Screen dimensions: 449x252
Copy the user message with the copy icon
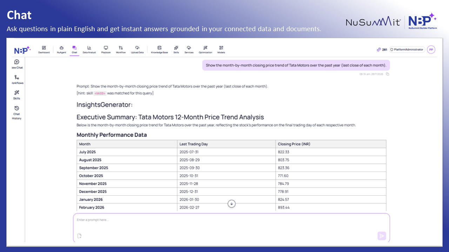coord(388,74)
